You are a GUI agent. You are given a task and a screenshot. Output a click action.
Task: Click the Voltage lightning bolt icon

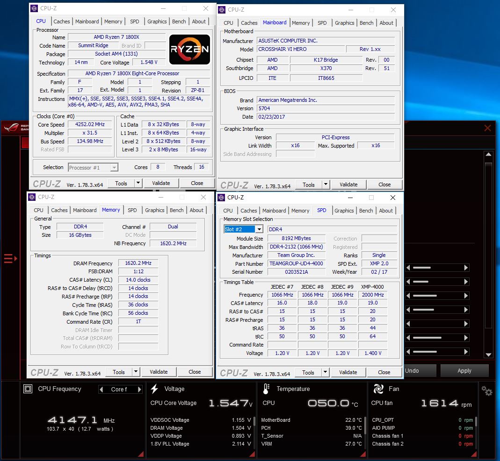pyautogui.click(x=154, y=389)
